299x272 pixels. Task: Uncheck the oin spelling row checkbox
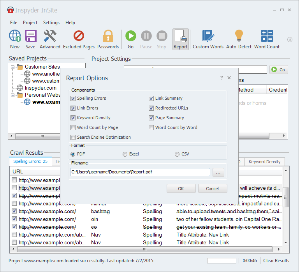click(14, 219)
